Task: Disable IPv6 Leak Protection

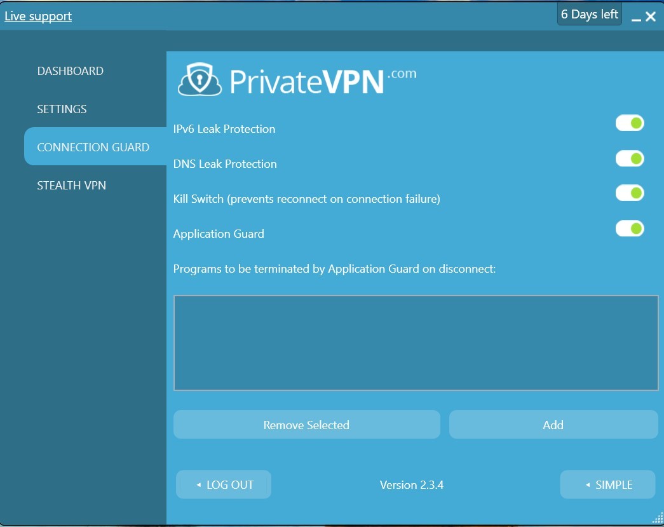Action: (630, 123)
